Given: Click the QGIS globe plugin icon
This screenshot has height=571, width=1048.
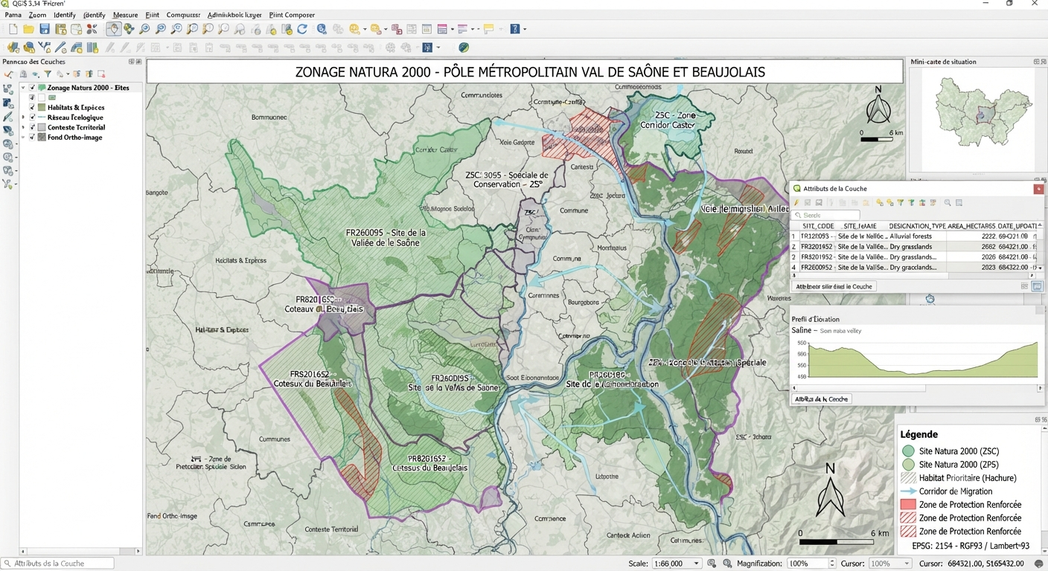Looking at the screenshot, I should click(x=464, y=48).
